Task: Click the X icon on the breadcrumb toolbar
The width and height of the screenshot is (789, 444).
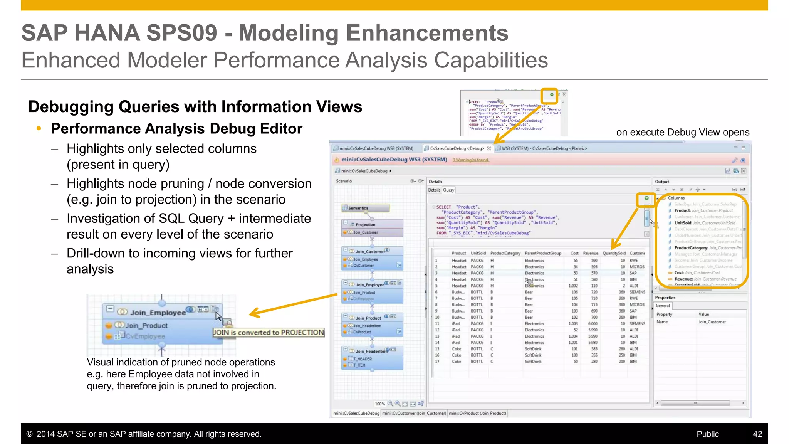Action: point(744,171)
